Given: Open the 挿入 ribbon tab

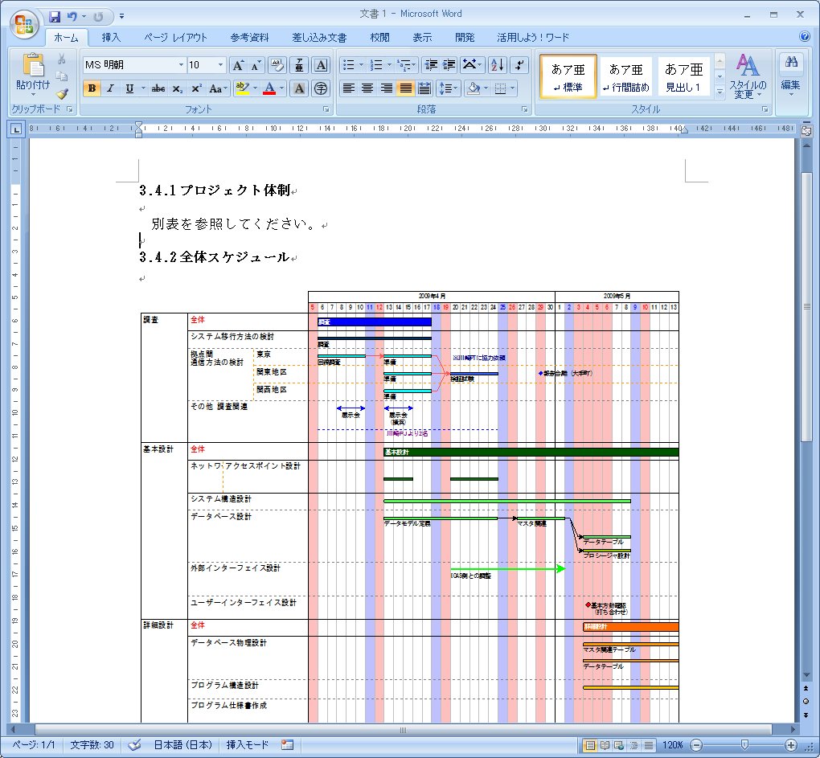Looking at the screenshot, I should pos(111,37).
